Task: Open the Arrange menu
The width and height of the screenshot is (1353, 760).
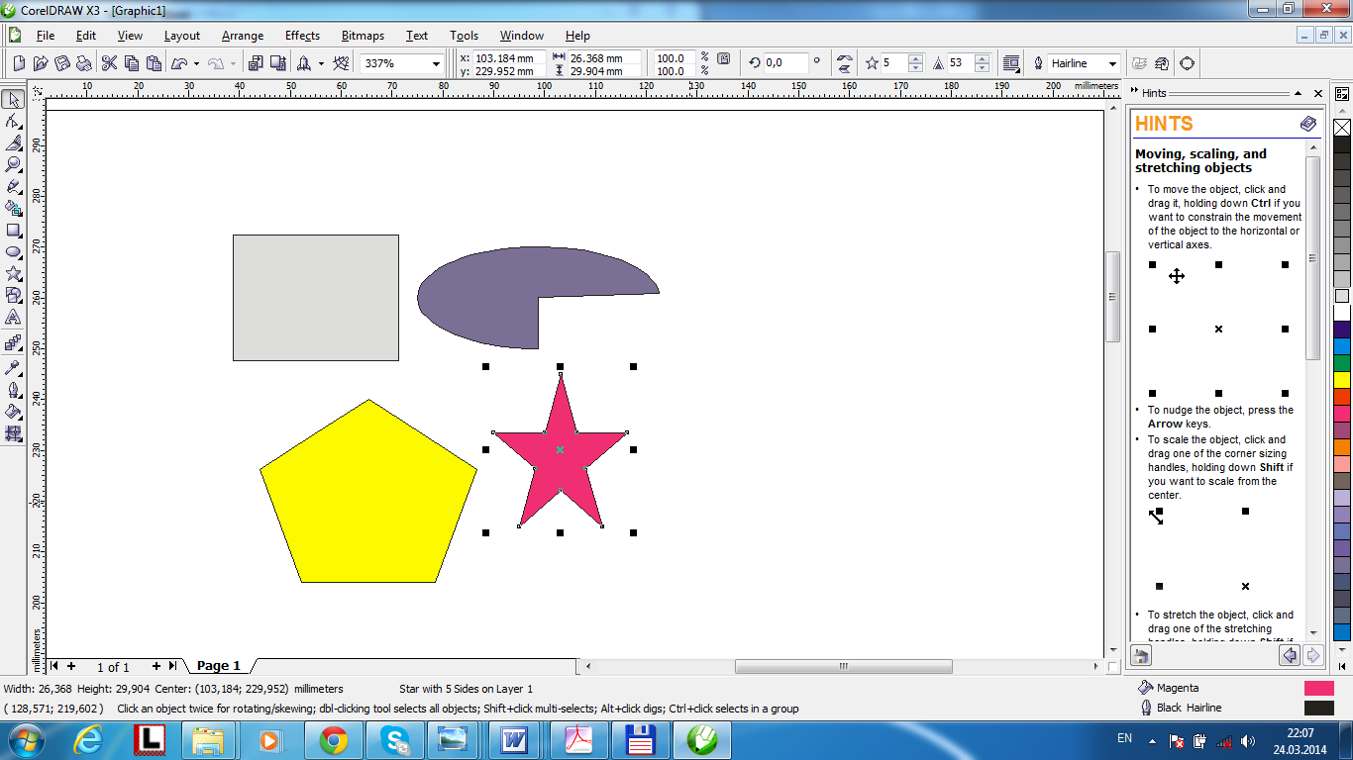Action: pyautogui.click(x=243, y=36)
